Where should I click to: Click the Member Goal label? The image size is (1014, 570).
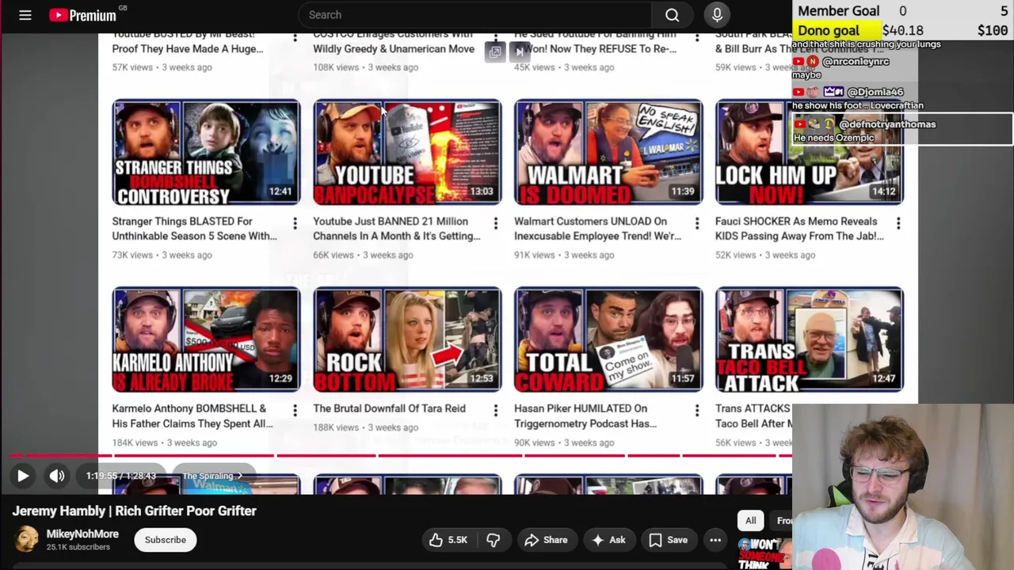(838, 11)
